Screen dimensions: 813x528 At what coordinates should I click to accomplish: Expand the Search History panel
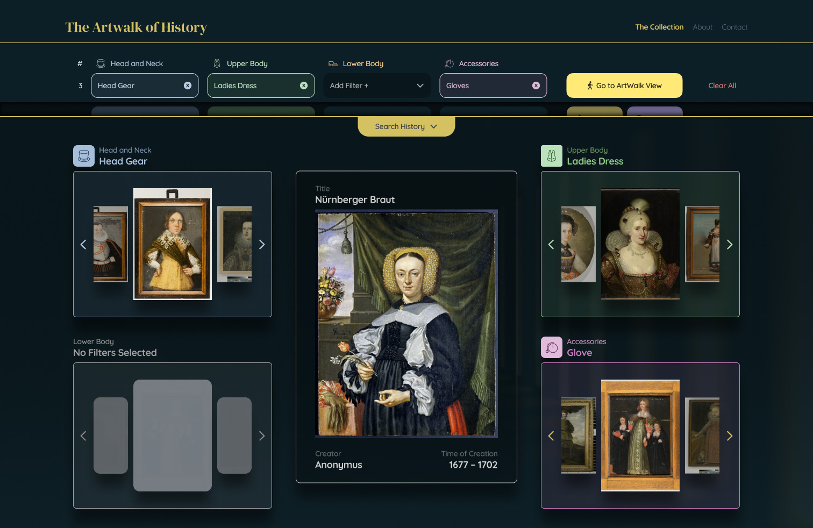[x=406, y=126]
